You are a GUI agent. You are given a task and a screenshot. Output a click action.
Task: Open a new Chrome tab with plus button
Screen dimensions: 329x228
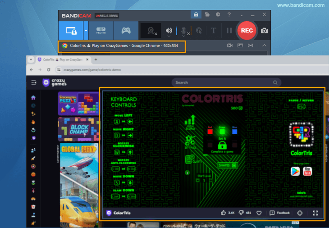click(x=96, y=59)
